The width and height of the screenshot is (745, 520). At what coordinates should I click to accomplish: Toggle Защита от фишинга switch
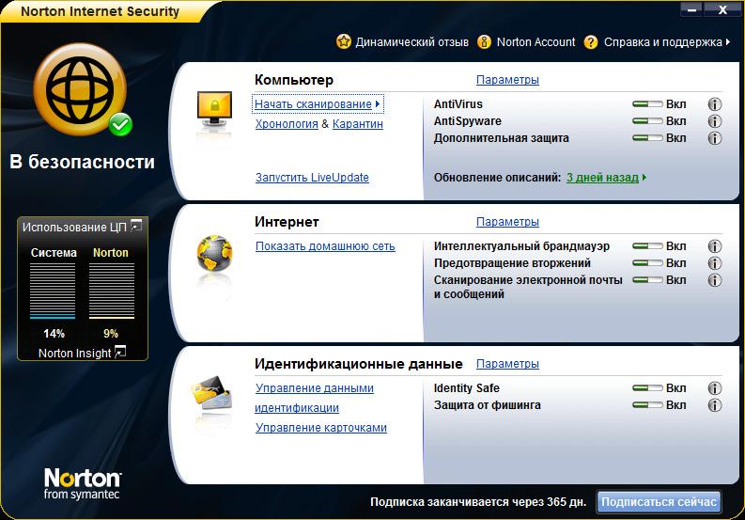click(x=647, y=405)
